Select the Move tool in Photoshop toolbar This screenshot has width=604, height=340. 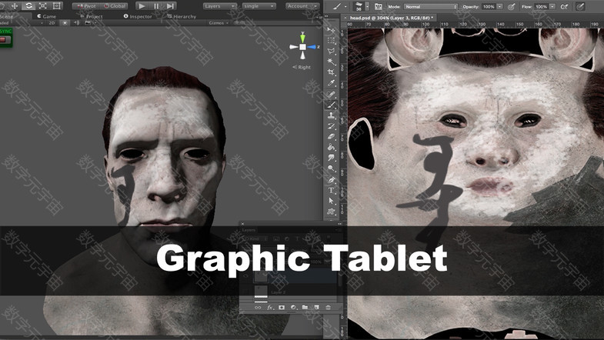click(331, 30)
